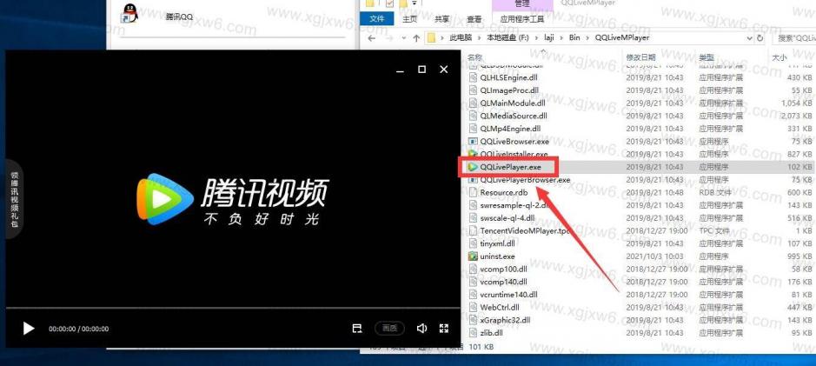The image size is (816, 366).
Task: Click the QQLivePlayerBrowser.exe file icon
Action: click(x=473, y=180)
